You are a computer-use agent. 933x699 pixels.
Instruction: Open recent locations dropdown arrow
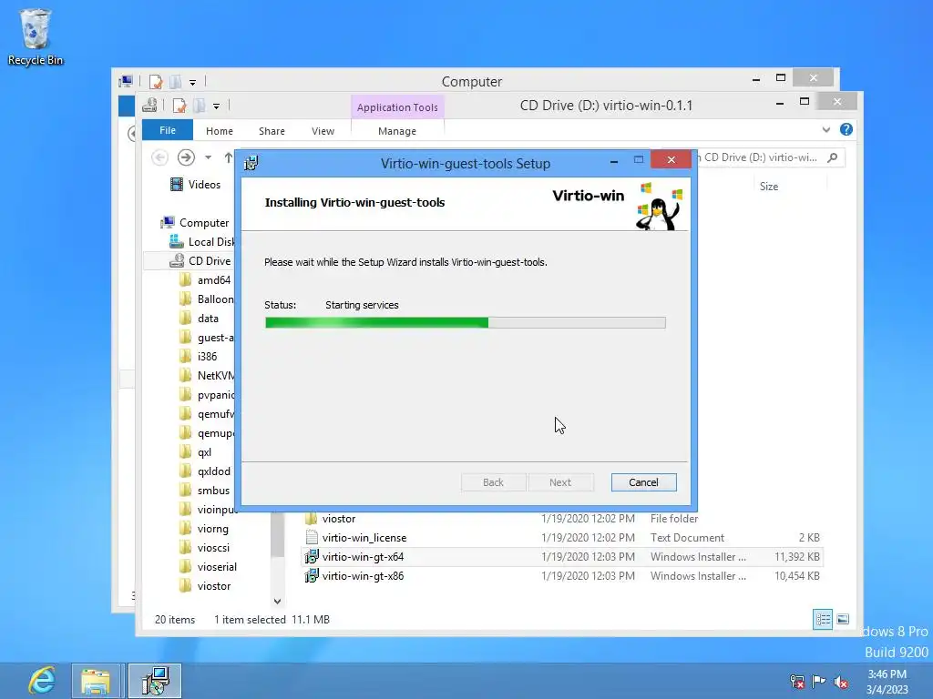pos(209,157)
